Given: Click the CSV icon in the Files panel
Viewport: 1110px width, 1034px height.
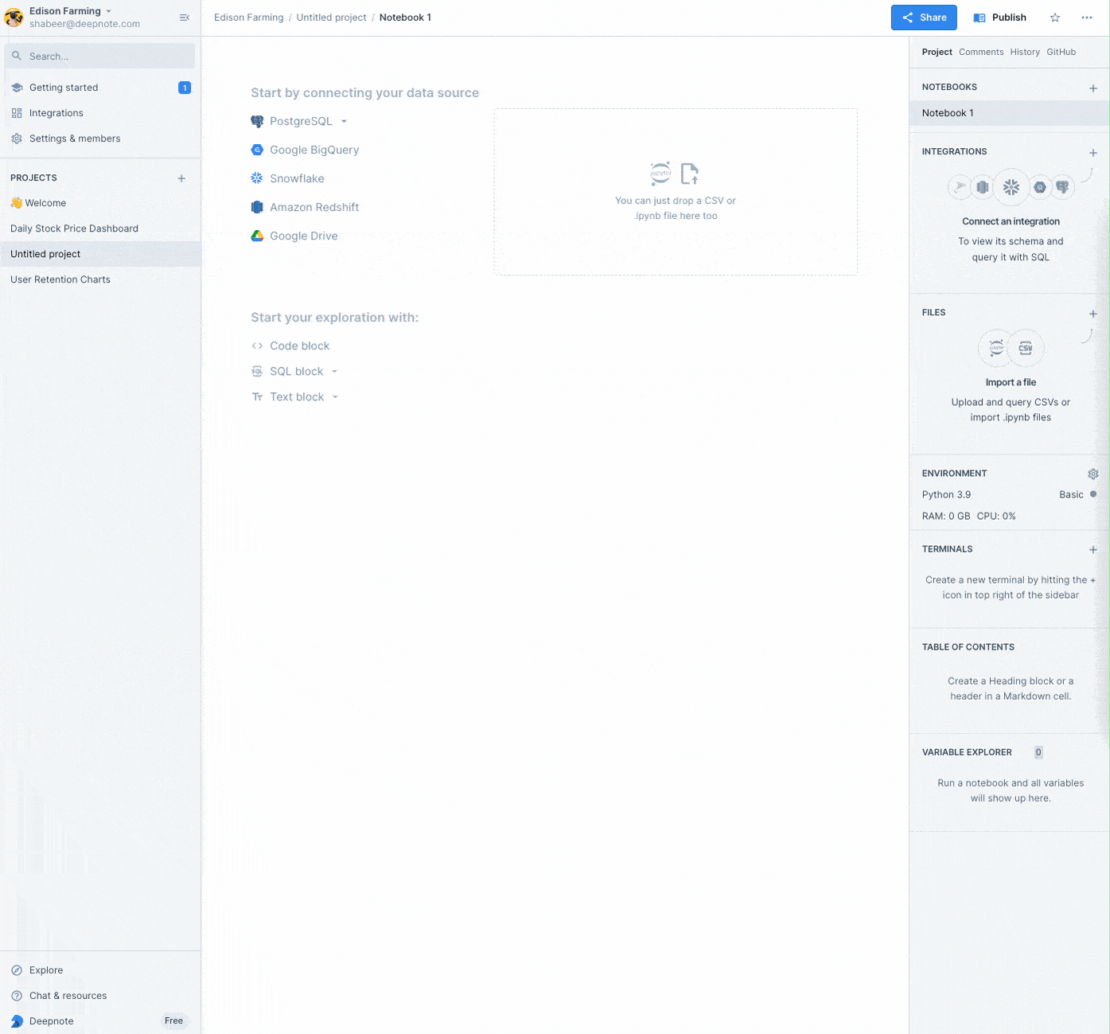Looking at the screenshot, I should point(1025,348).
